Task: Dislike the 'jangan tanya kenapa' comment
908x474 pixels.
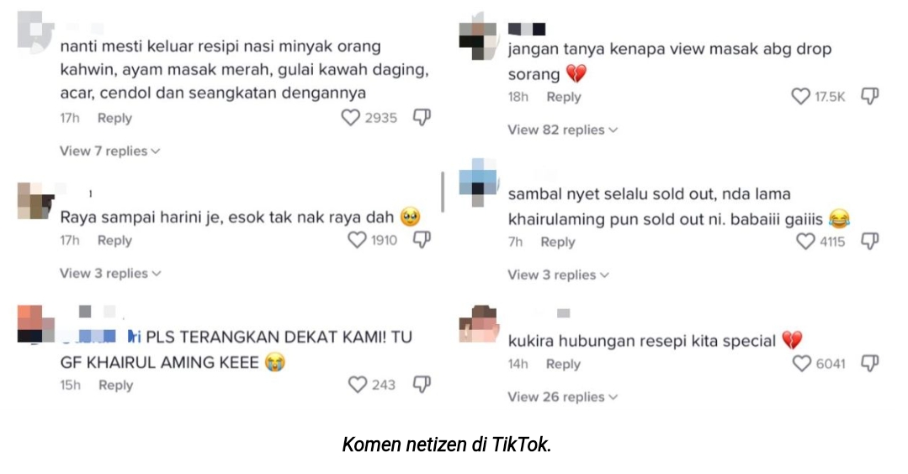Action: (870, 96)
